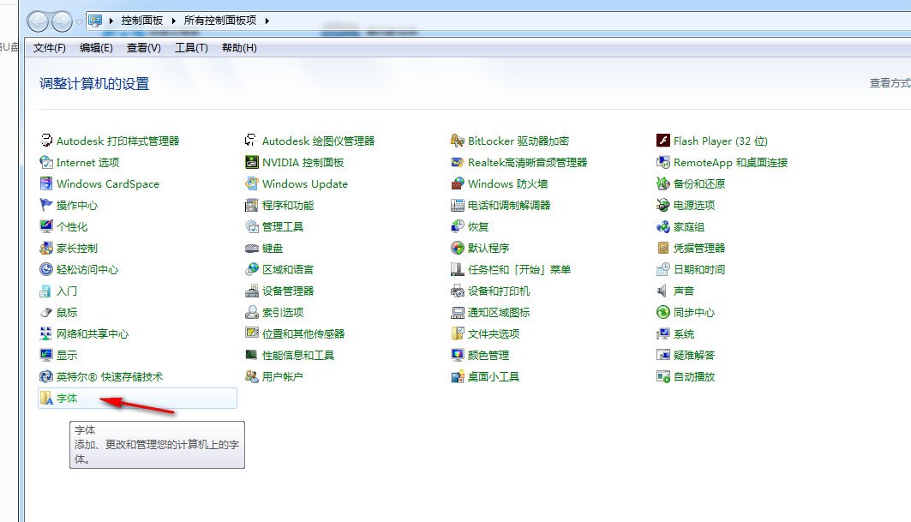Click the Windows 防火墙 icon
This screenshot has width=911, height=522.
coord(458,184)
